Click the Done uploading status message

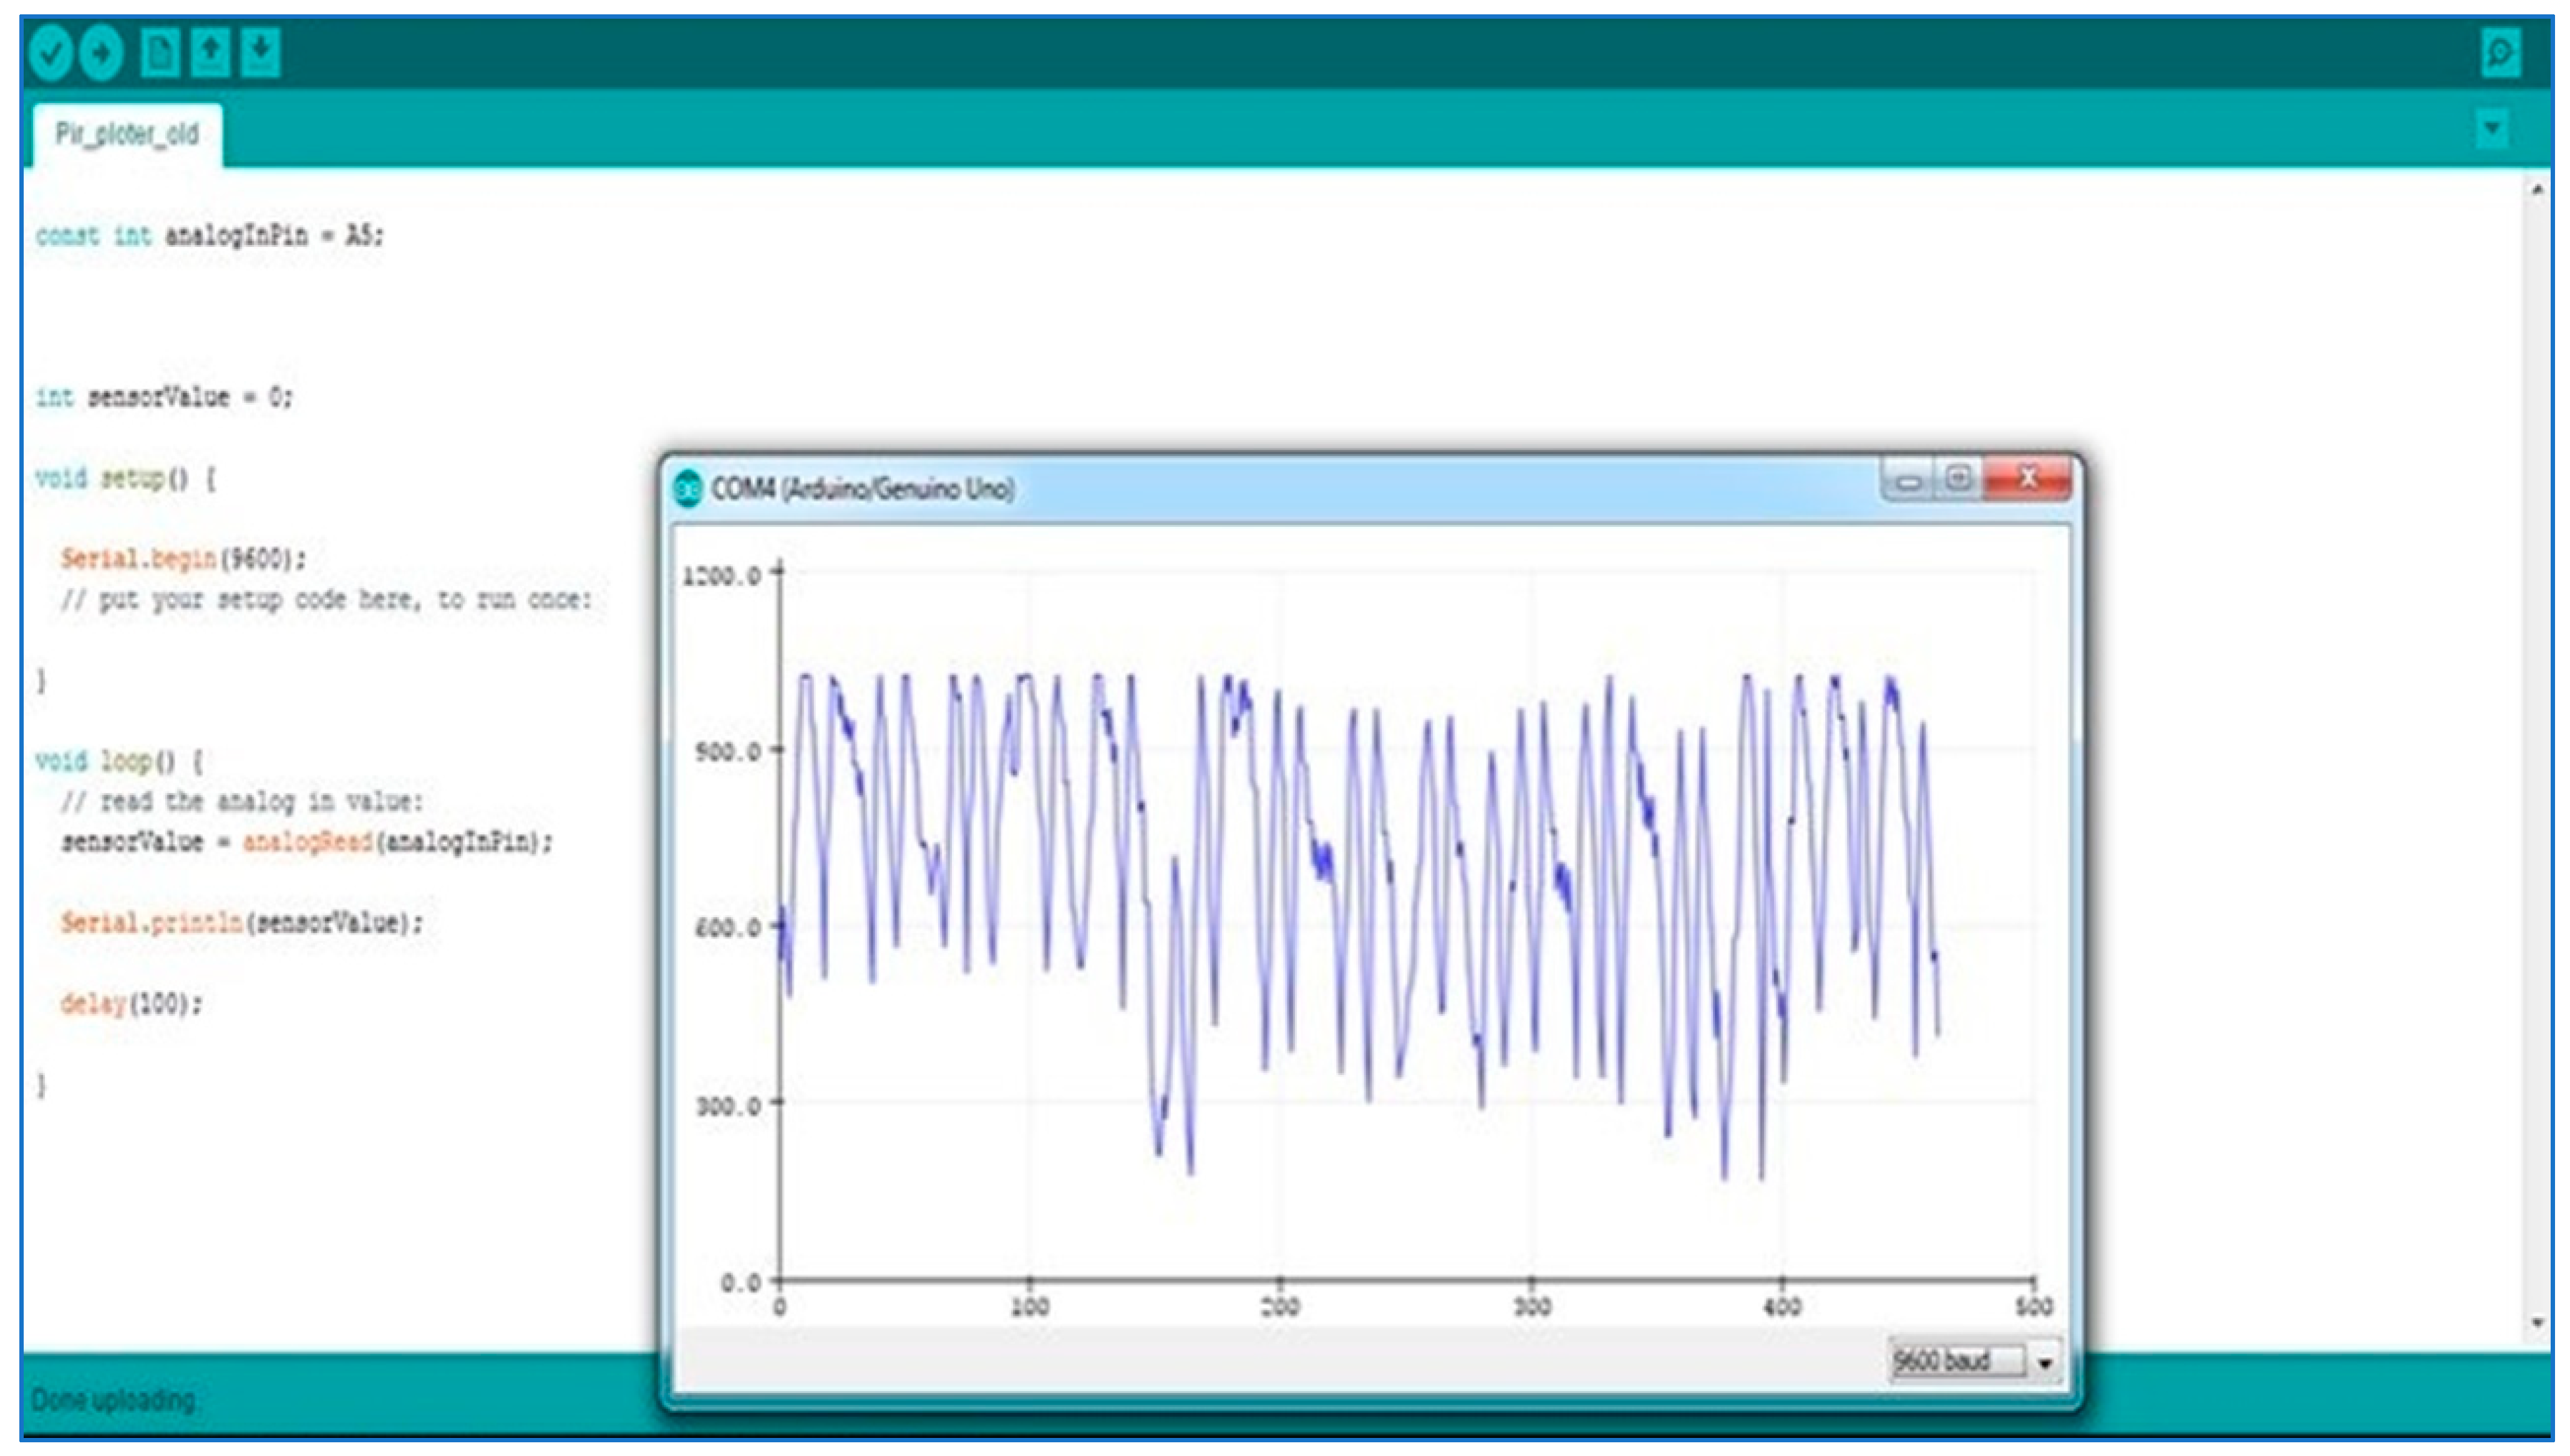(114, 1399)
